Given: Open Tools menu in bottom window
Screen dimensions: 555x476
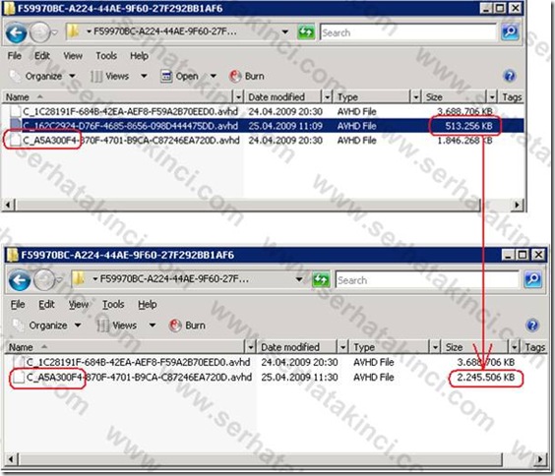Looking at the screenshot, I should coord(113,304).
